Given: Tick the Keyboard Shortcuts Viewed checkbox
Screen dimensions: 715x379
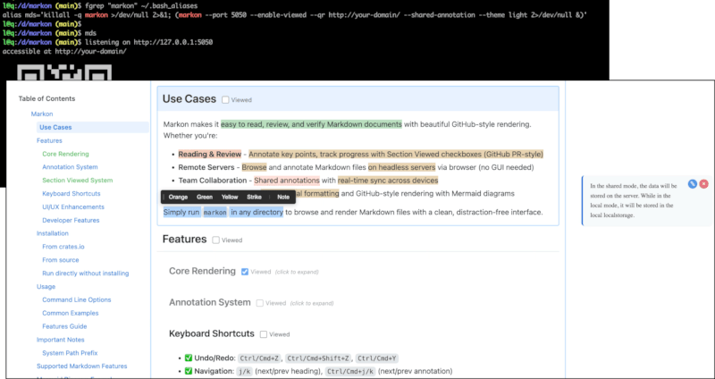Looking at the screenshot, I should [x=264, y=334].
